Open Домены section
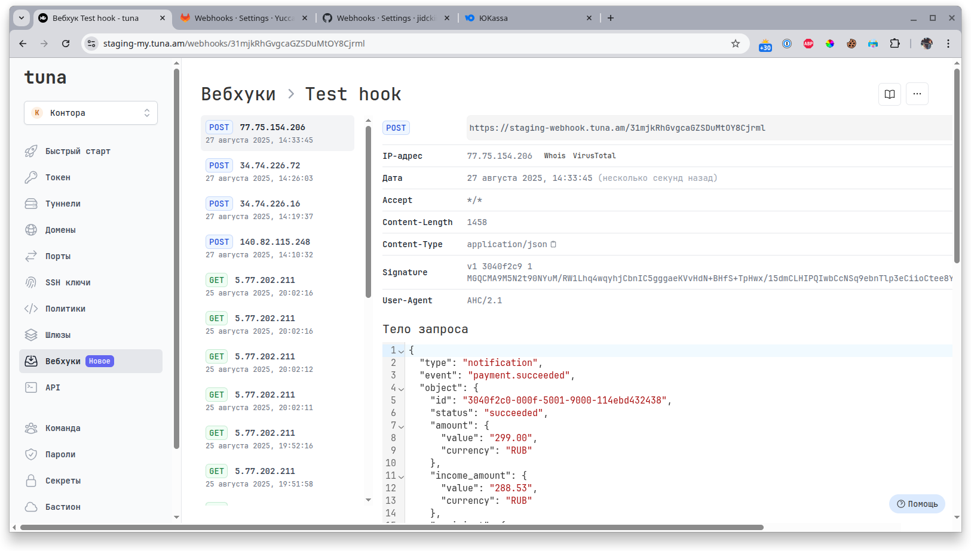Screen dimensions: 971x551 (x=91, y=230)
